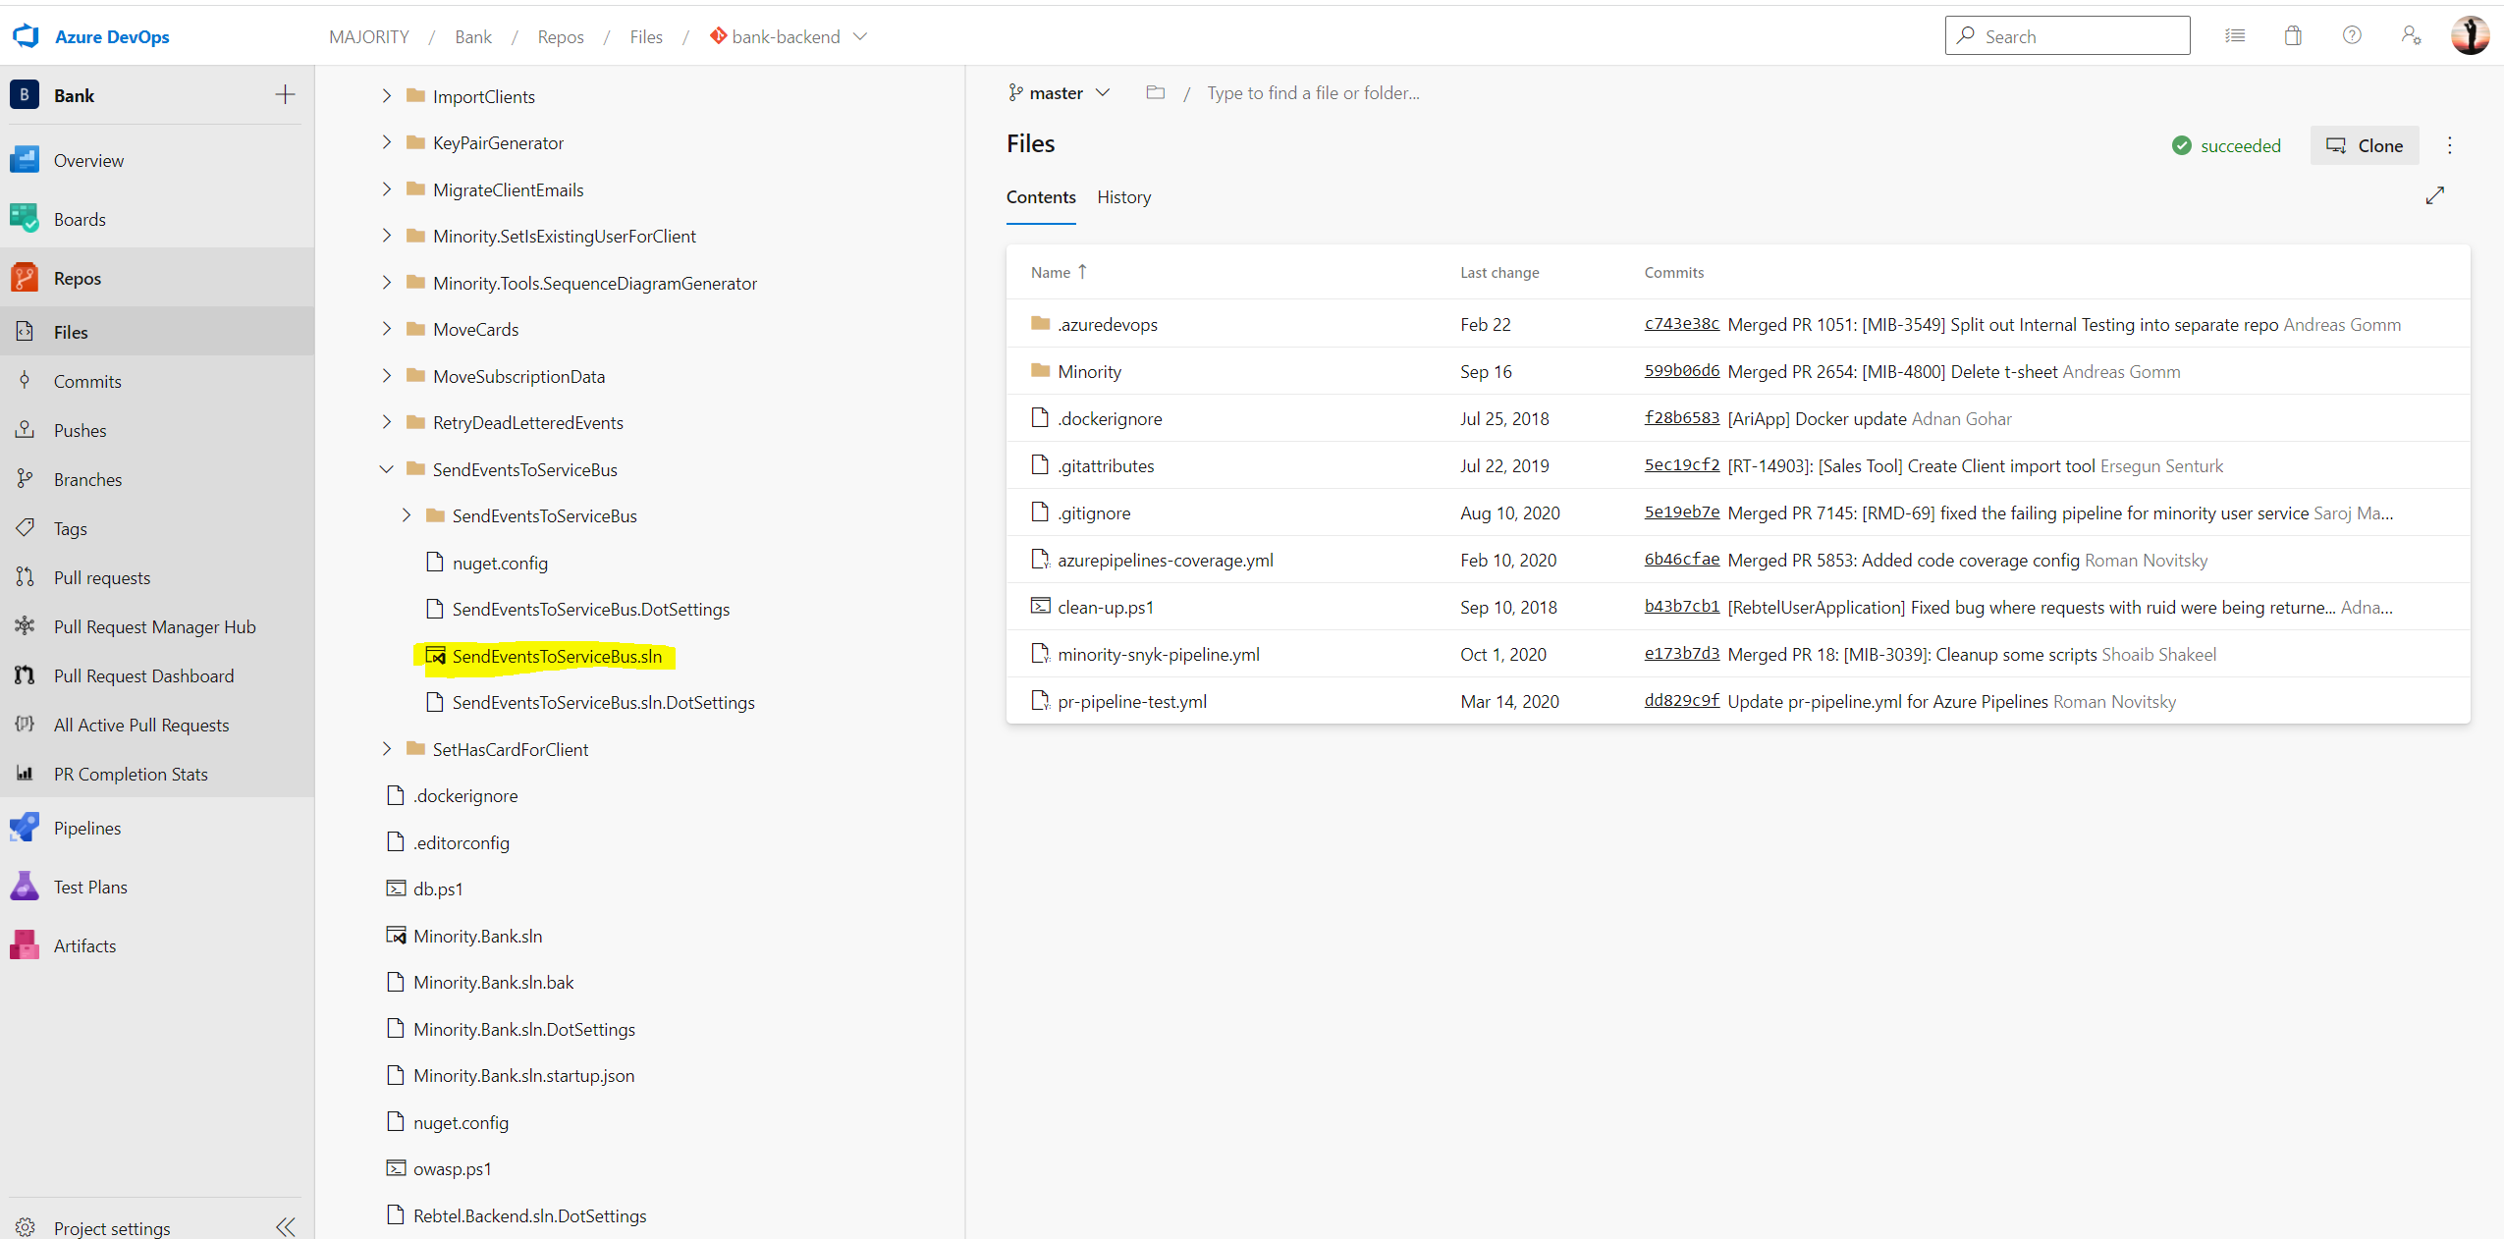Open the master branch dropdown
2504x1239 pixels.
click(x=1060, y=93)
